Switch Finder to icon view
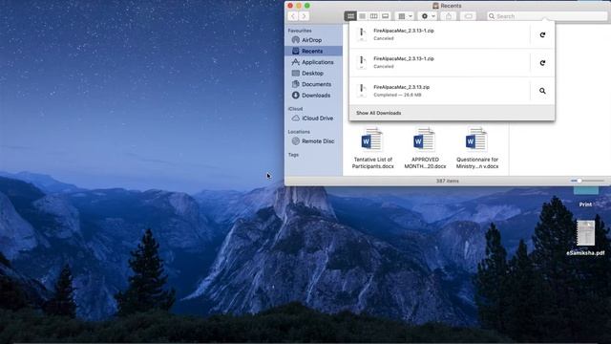Image resolution: width=611 pixels, height=344 pixels. pos(350,16)
